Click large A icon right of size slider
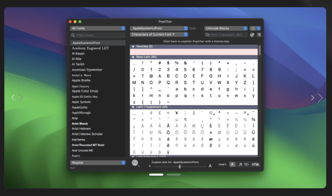Image resolution: width=332 pixels, height=196 pixels. click(x=210, y=166)
